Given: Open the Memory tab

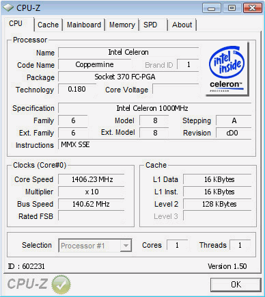Looking at the screenshot, I should click(122, 25).
